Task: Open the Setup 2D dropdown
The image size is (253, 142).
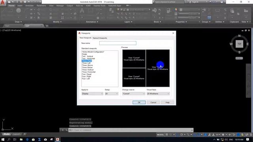Action: (x=111, y=93)
